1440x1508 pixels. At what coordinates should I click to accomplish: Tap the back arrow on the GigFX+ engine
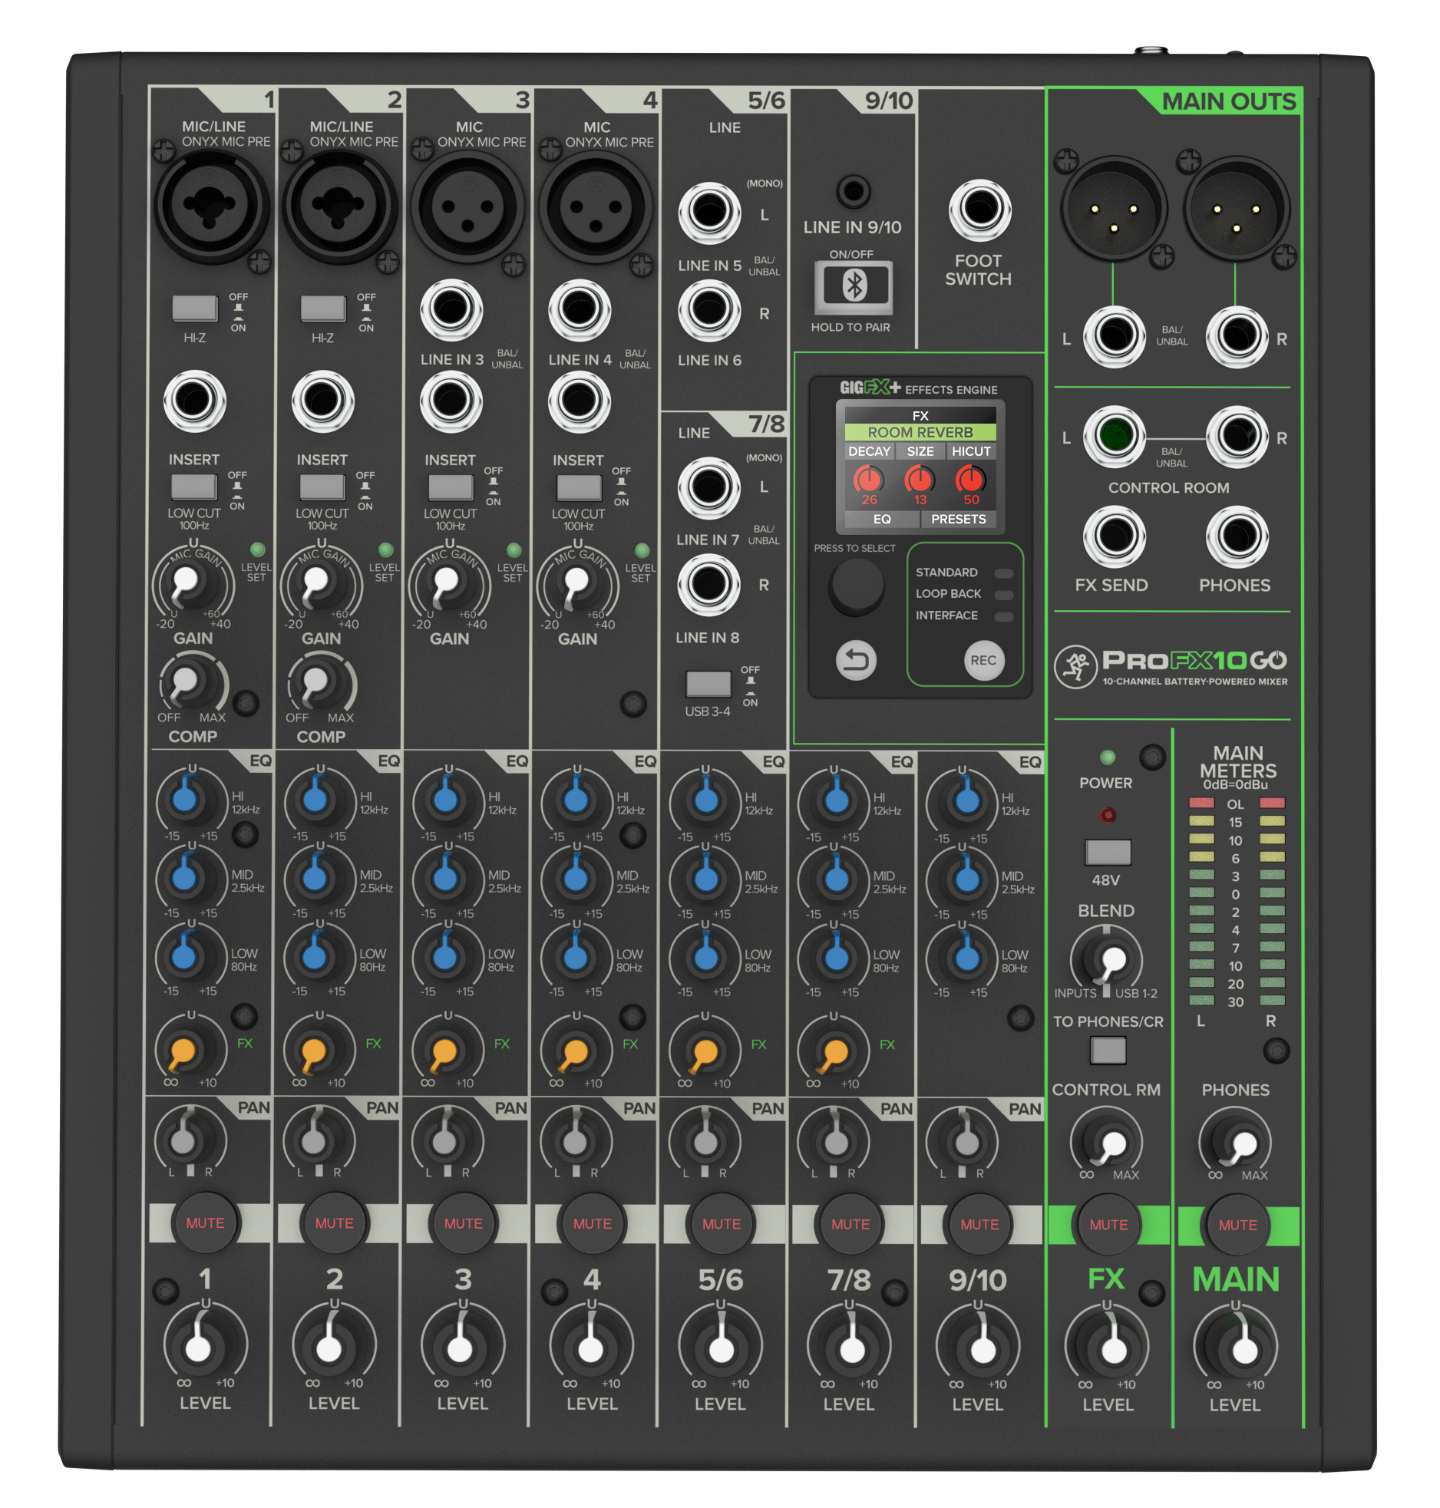click(858, 661)
